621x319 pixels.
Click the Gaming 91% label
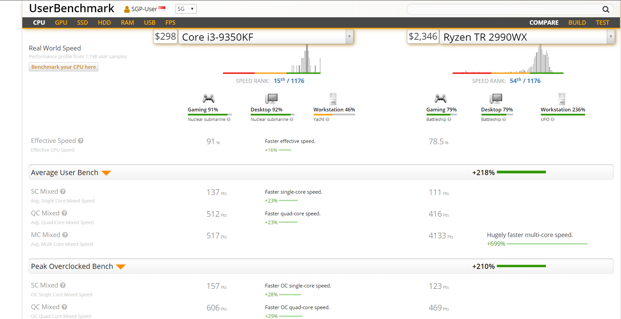click(203, 110)
